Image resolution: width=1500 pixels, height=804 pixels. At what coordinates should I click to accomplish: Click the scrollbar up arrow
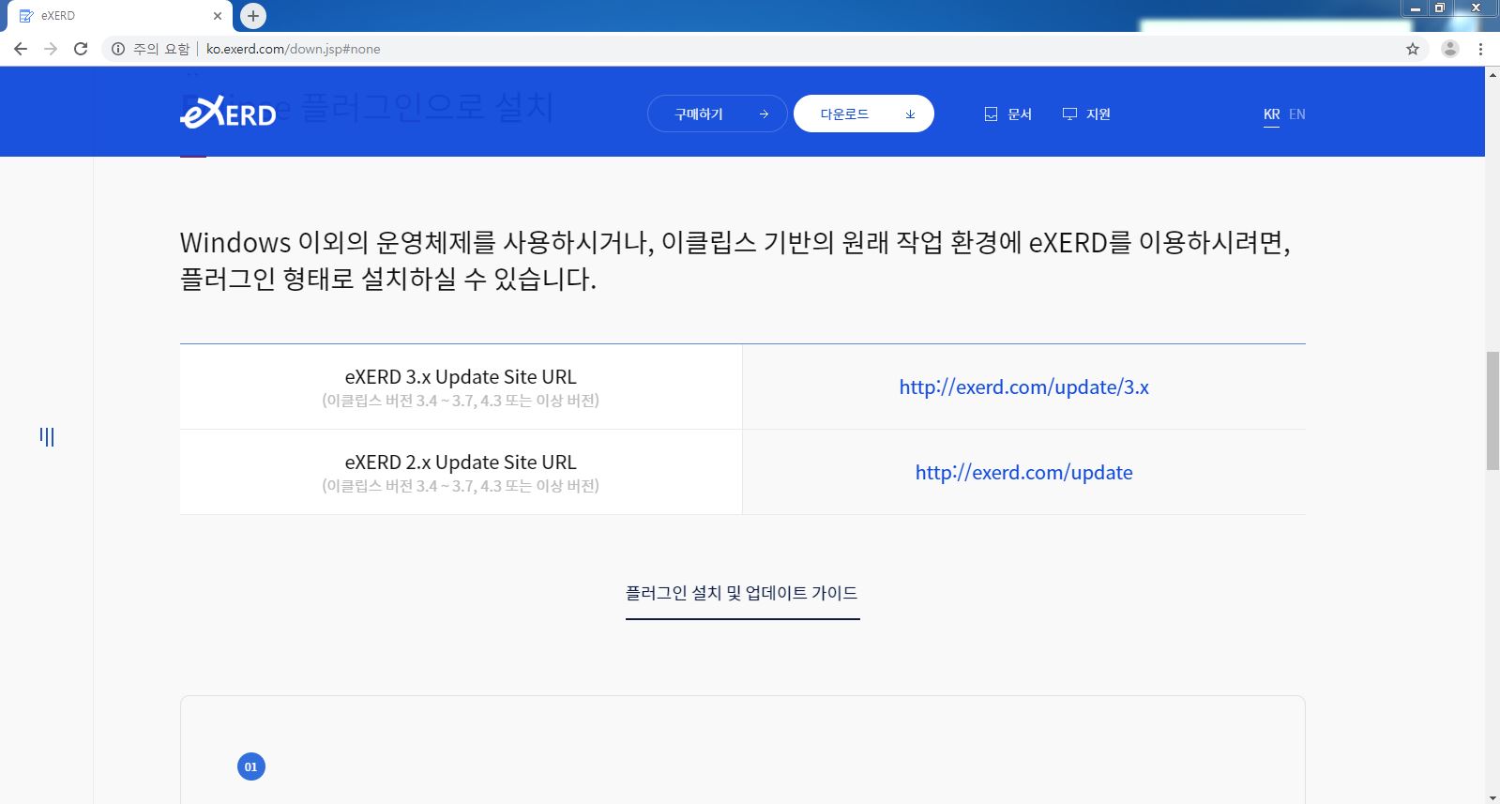pos(1492,73)
